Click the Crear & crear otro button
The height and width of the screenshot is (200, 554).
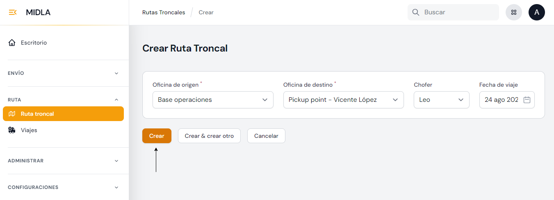pos(209,136)
